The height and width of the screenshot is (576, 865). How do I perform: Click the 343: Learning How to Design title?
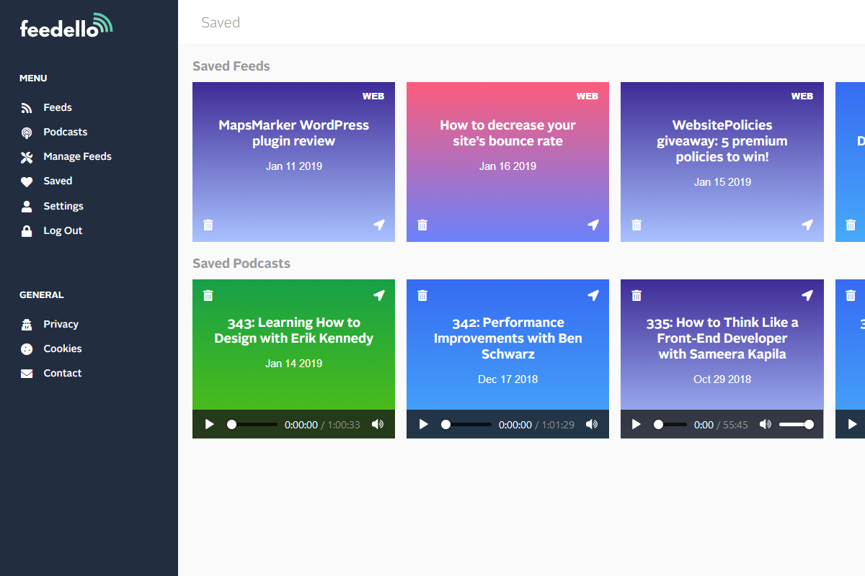(x=293, y=330)
